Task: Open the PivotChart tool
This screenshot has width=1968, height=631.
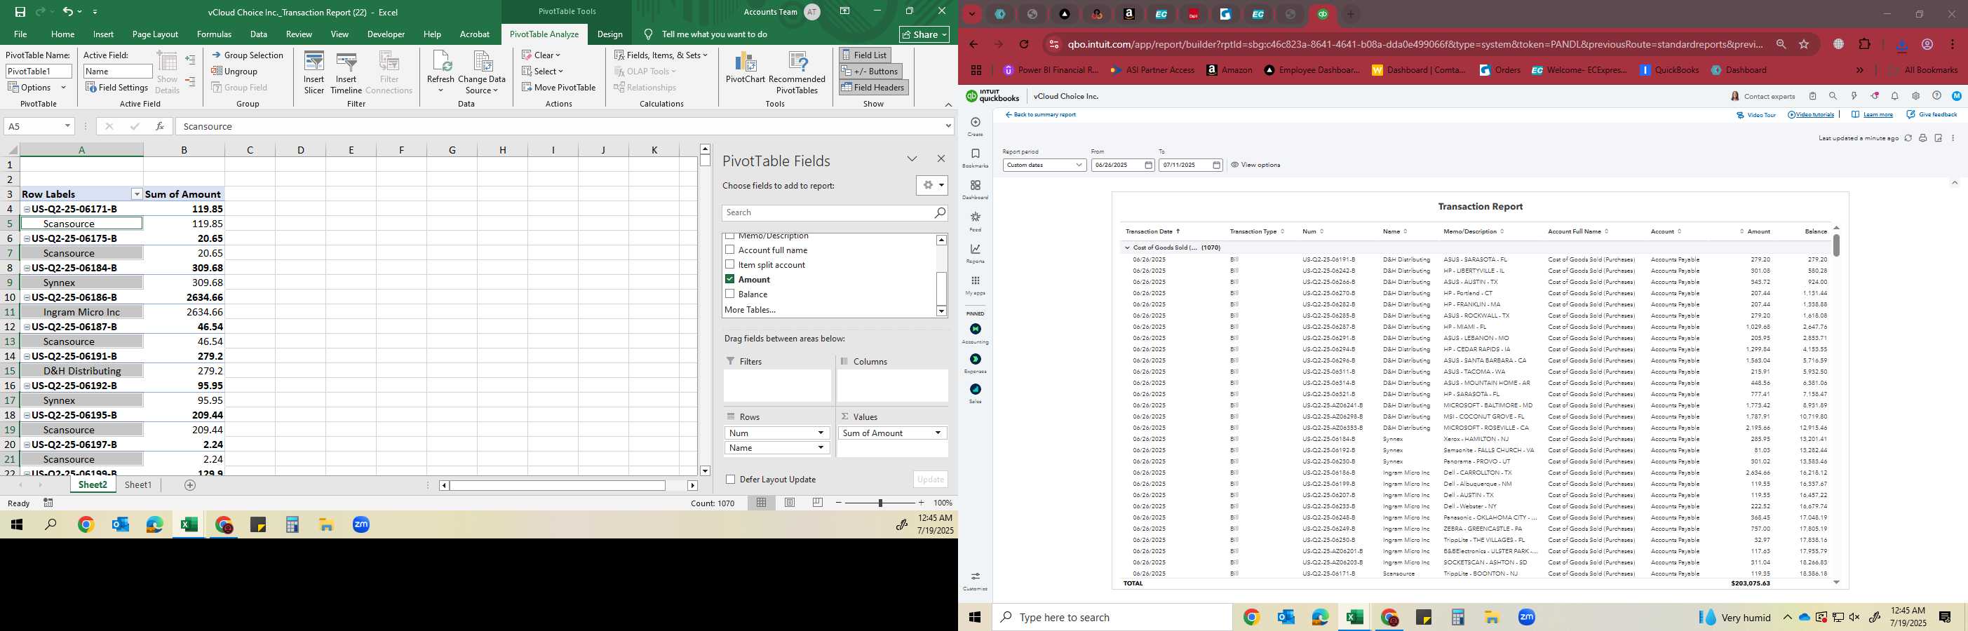Action: (x=745, y=69)
